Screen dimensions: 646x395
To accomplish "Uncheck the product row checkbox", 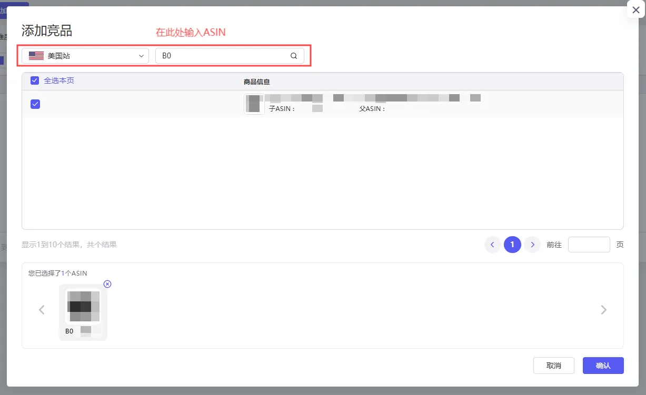I will [x=35, y=104].
